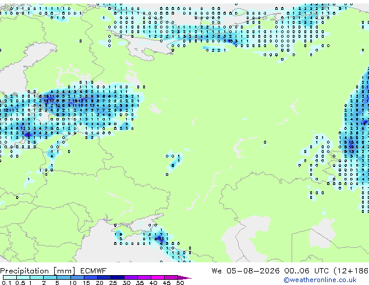Click the 'ECMWF' model label
This screenshot has width=369, height=285.
(x=94, y=271)
